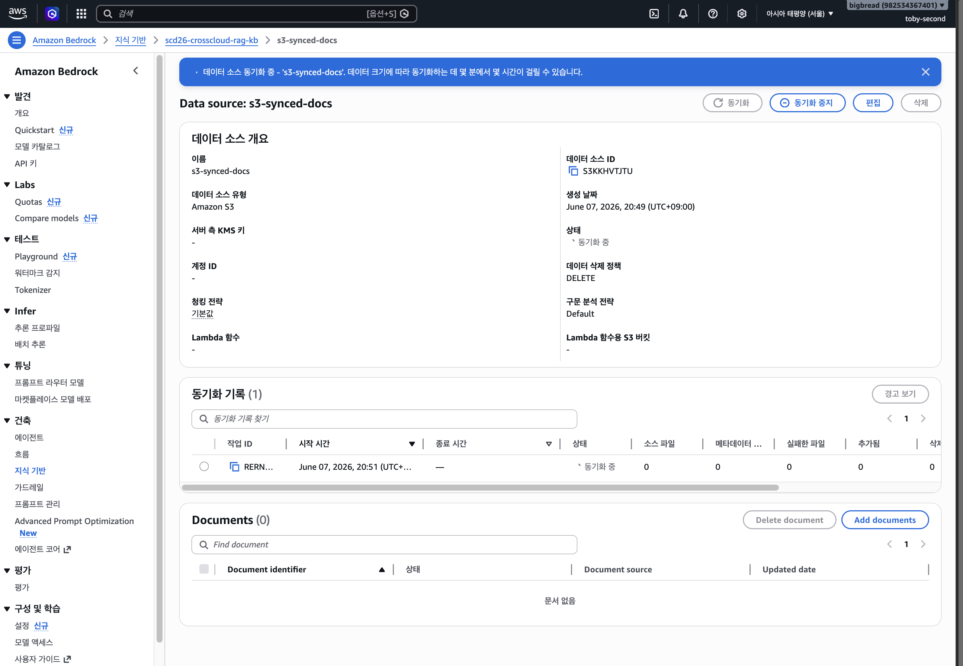Open the AWS CloudShell terminal icon
Screen dimensions: 963x666
(654, 14)
